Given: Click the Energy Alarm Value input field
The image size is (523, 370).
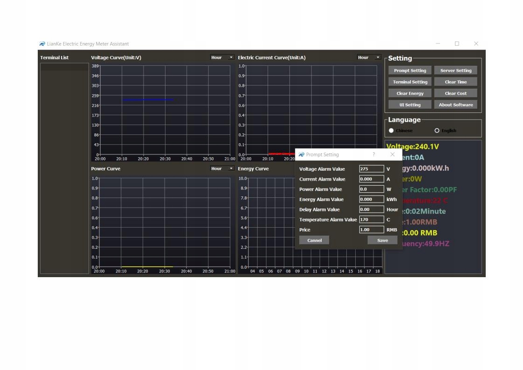Looking at the screenshot, I should (x=372, y=199).
